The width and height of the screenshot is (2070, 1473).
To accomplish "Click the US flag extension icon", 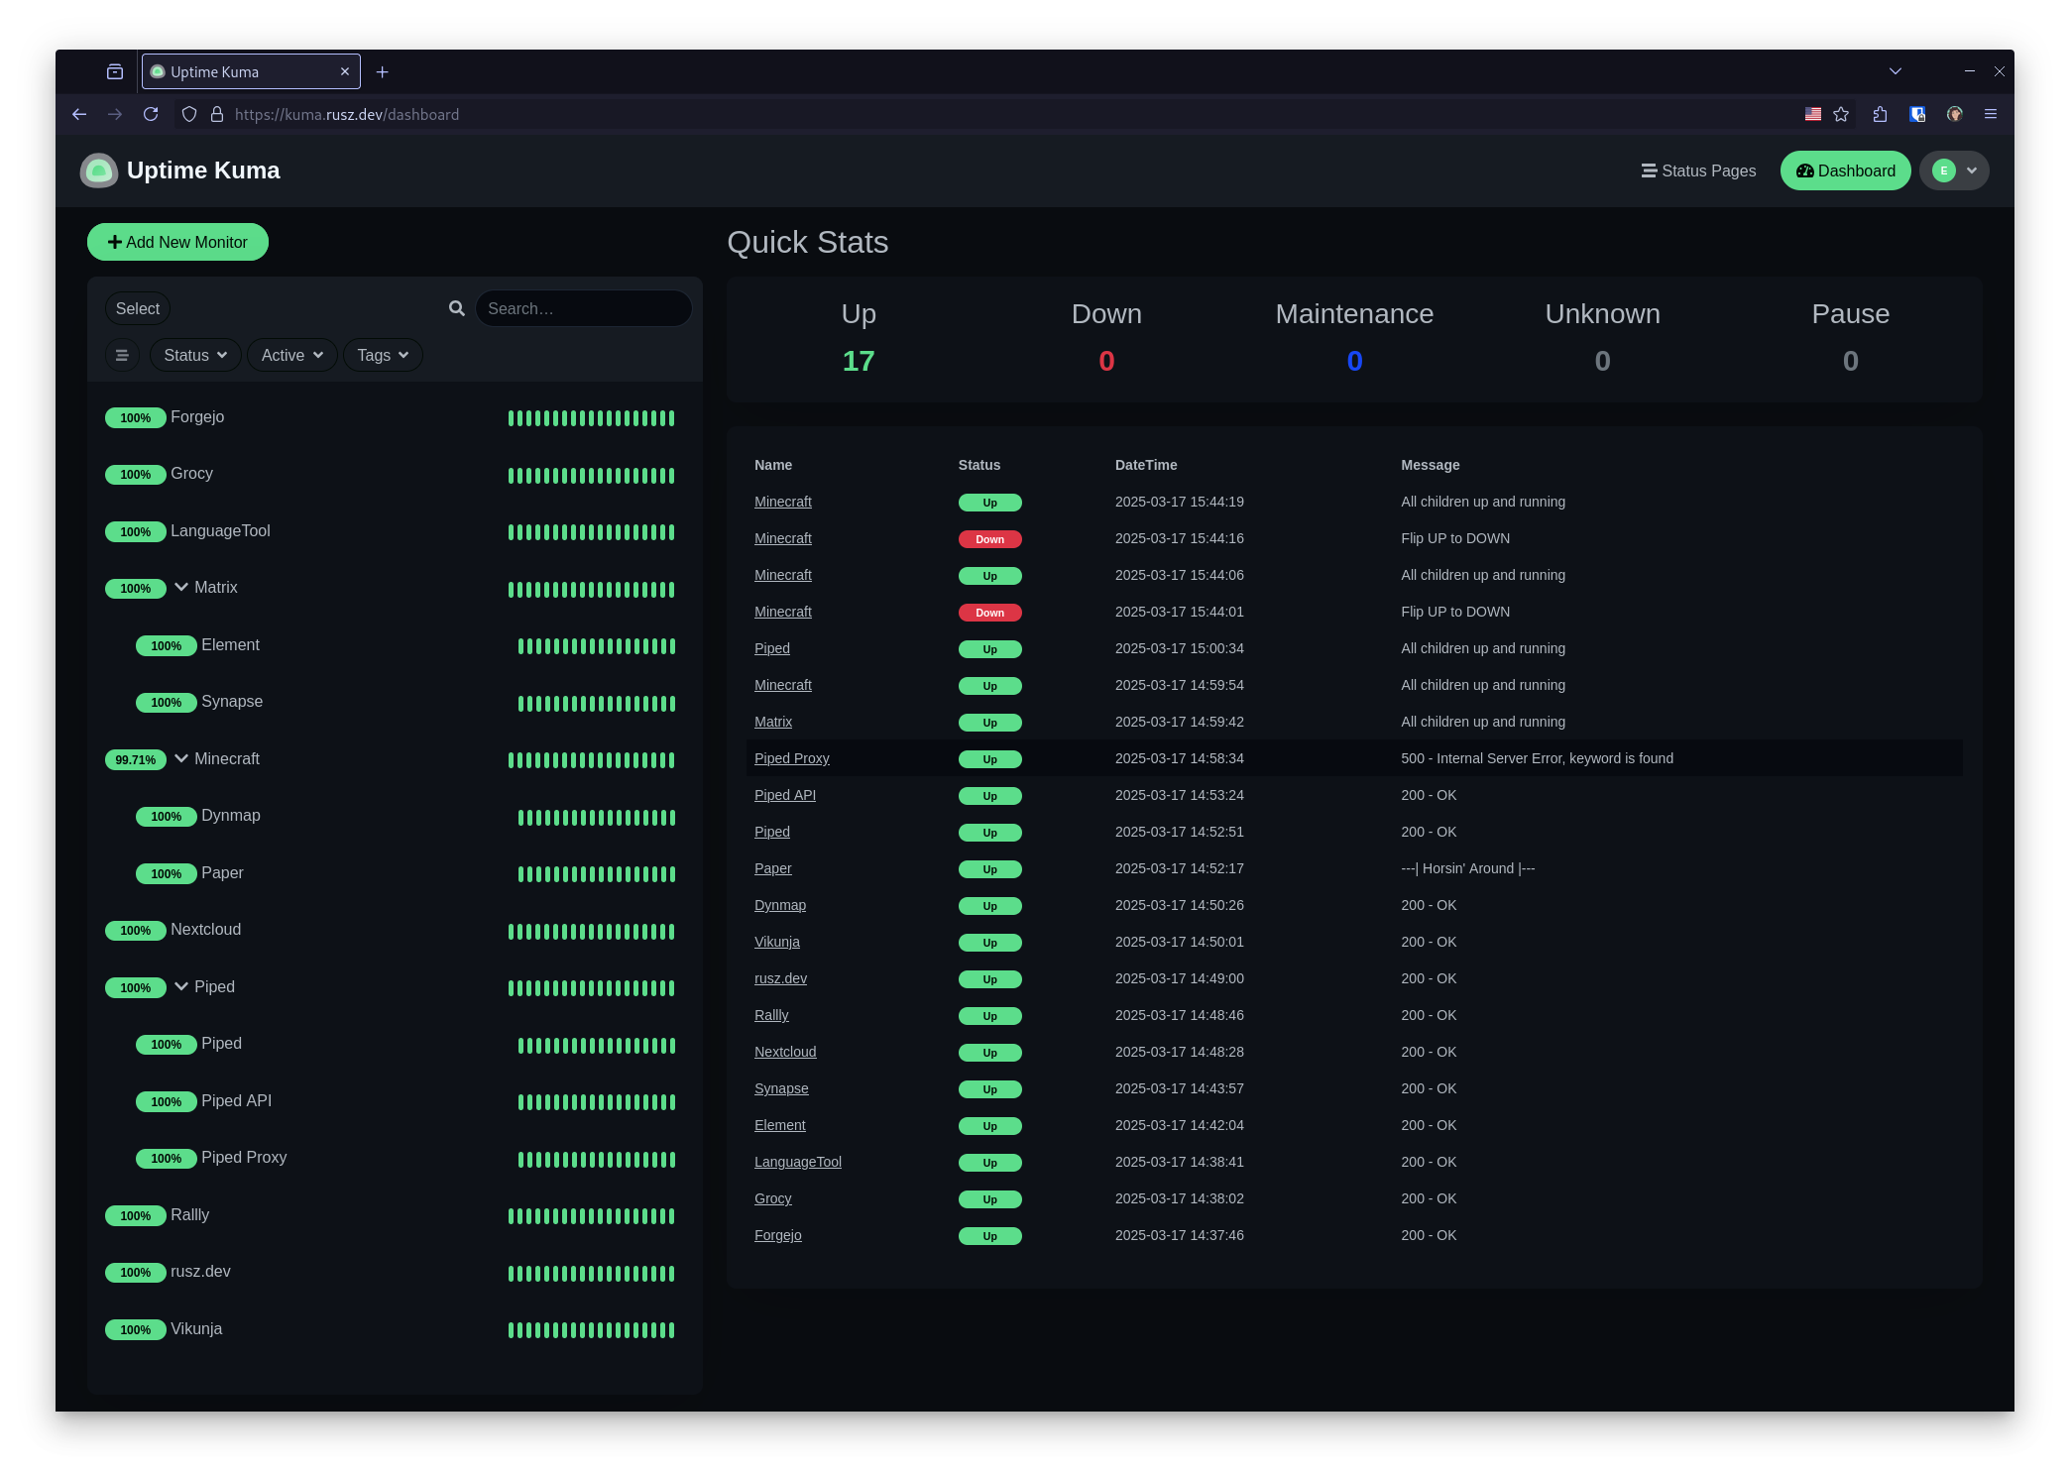I will point(1813,114).
